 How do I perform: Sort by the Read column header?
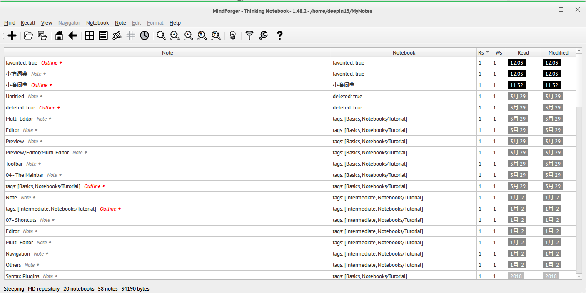coord(523,52)
